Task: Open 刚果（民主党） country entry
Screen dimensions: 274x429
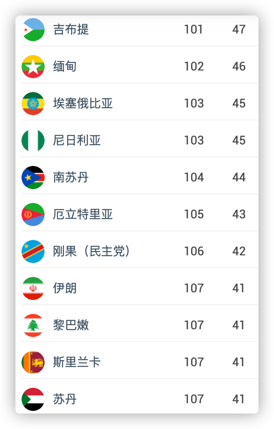Action: pos(91,251)
